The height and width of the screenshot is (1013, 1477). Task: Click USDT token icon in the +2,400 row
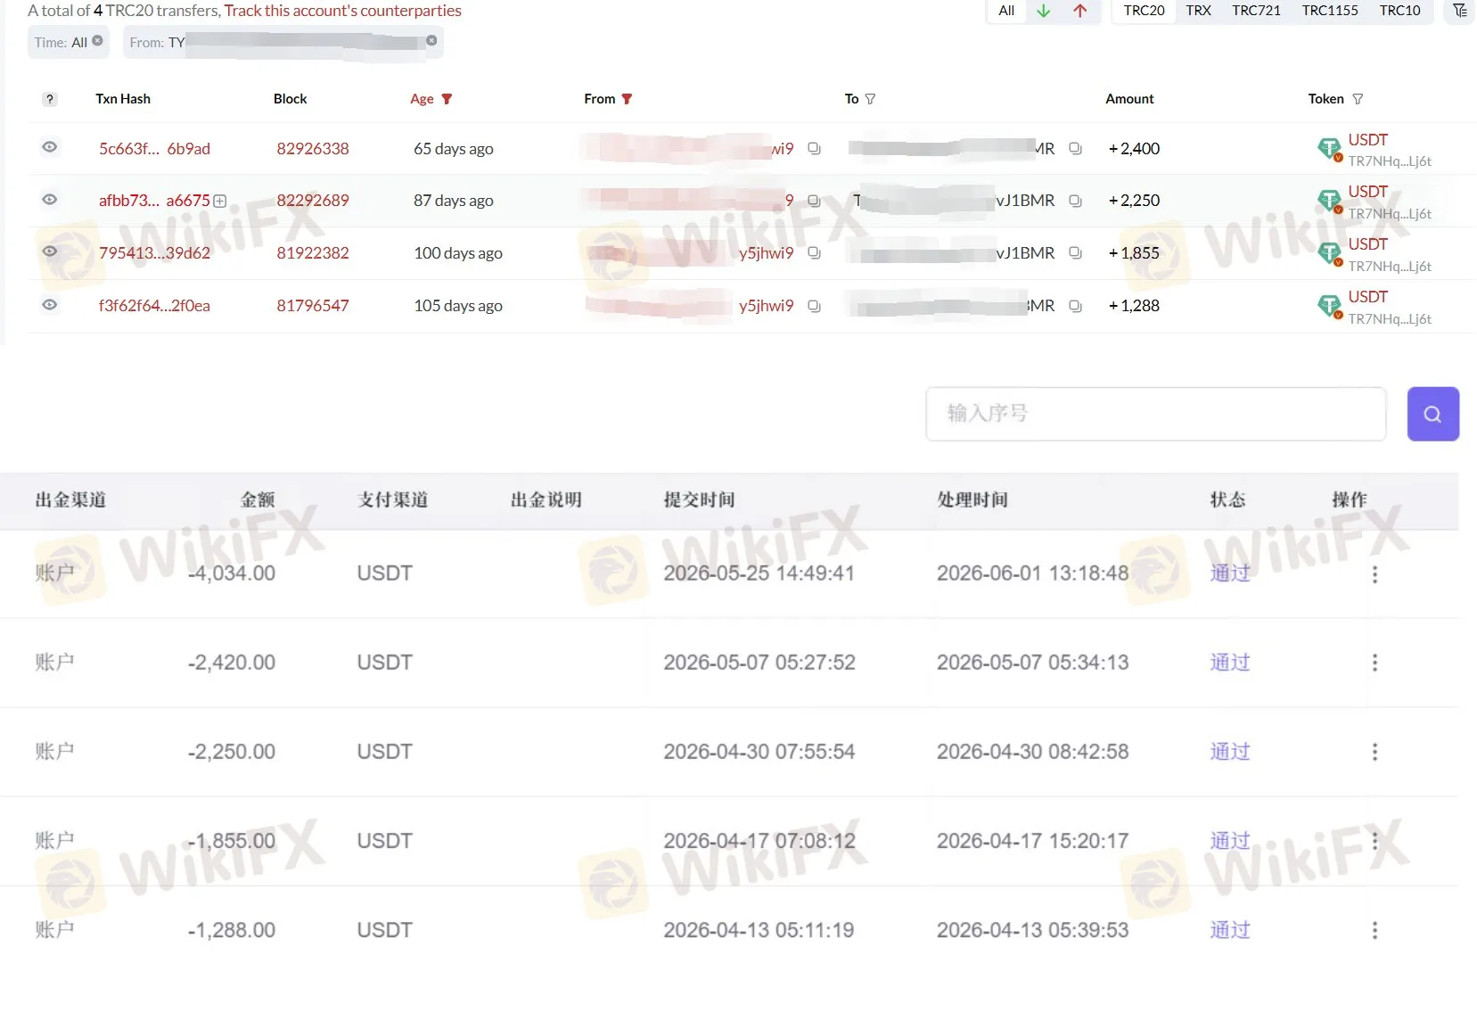(x=1330, y=149)
